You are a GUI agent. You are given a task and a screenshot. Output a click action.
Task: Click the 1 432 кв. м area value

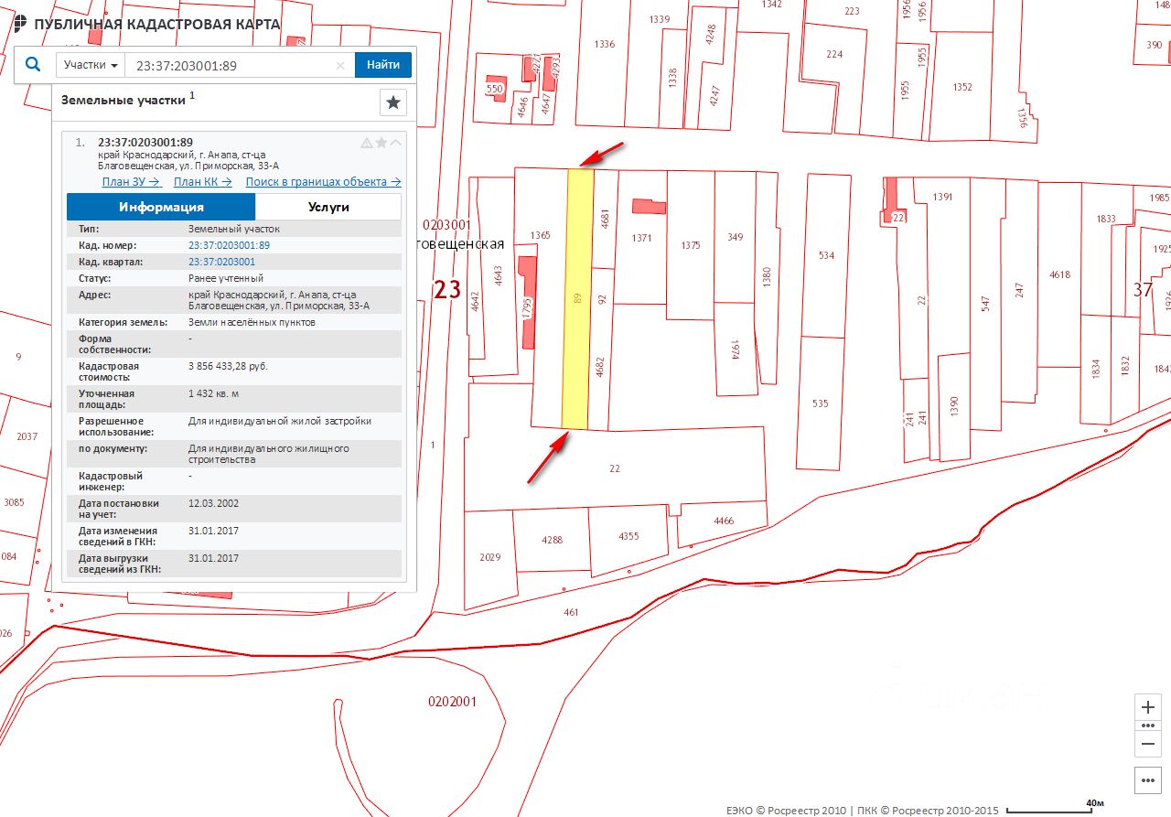click(x=211, y=393)
